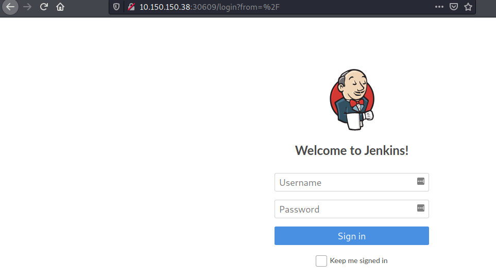Click the Jenkins butler logo
The width and height of the screenshot is (496, 279).
pyautogui.click(x=352, y=99)
